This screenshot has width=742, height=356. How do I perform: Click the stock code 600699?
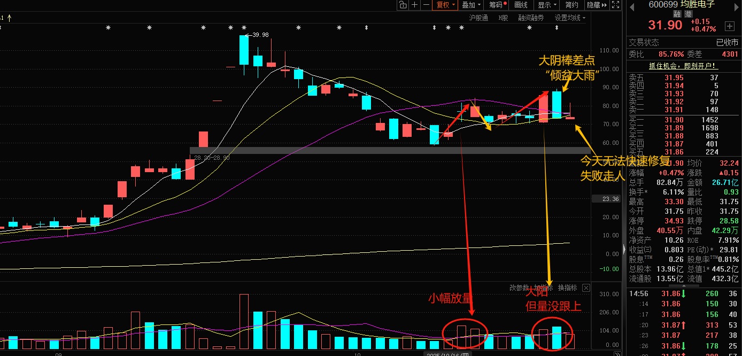point(663,4)
